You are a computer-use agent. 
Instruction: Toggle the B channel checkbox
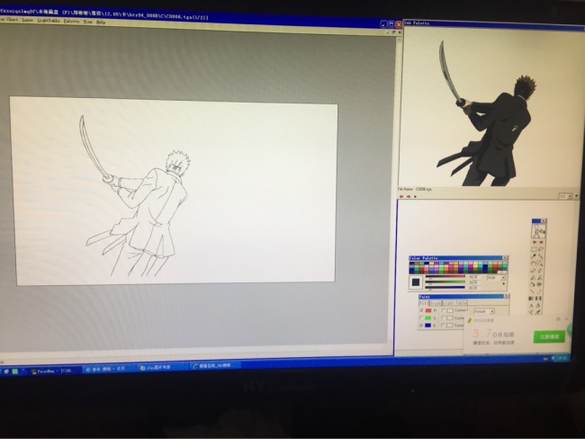(x=421, y=326)
